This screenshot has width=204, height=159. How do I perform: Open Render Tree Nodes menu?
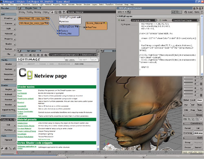click(x=37, y=12)
